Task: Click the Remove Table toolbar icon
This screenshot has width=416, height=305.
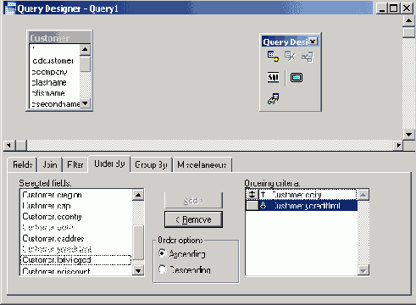Action: 290,57
